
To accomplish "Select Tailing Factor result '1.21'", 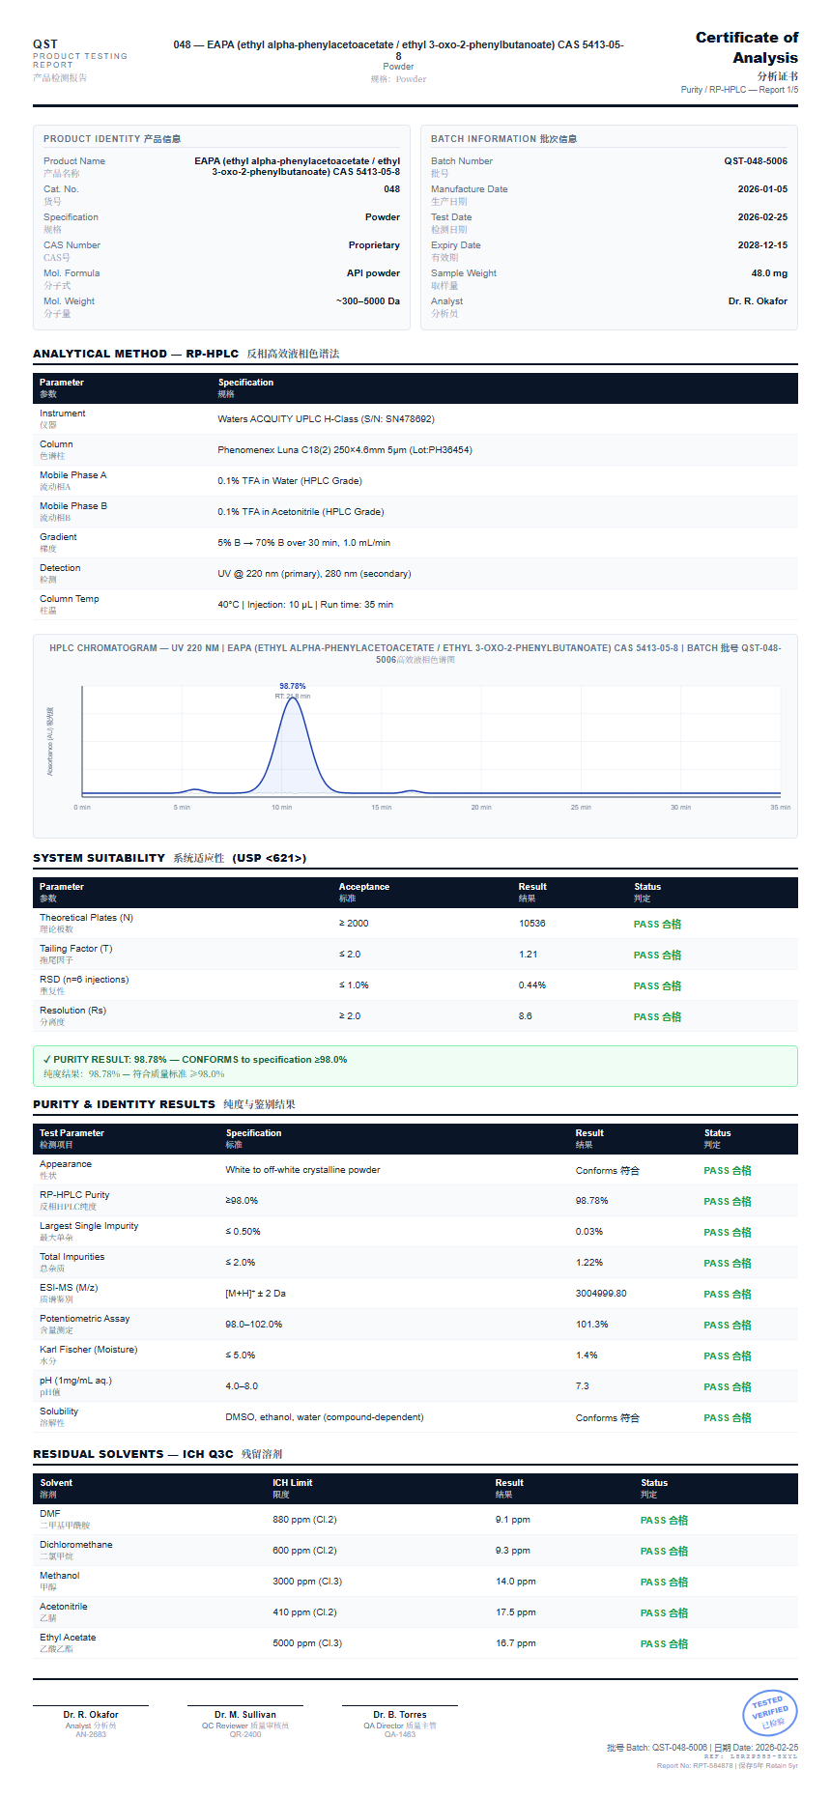I will pyautogui.click(x=529, y=955).
